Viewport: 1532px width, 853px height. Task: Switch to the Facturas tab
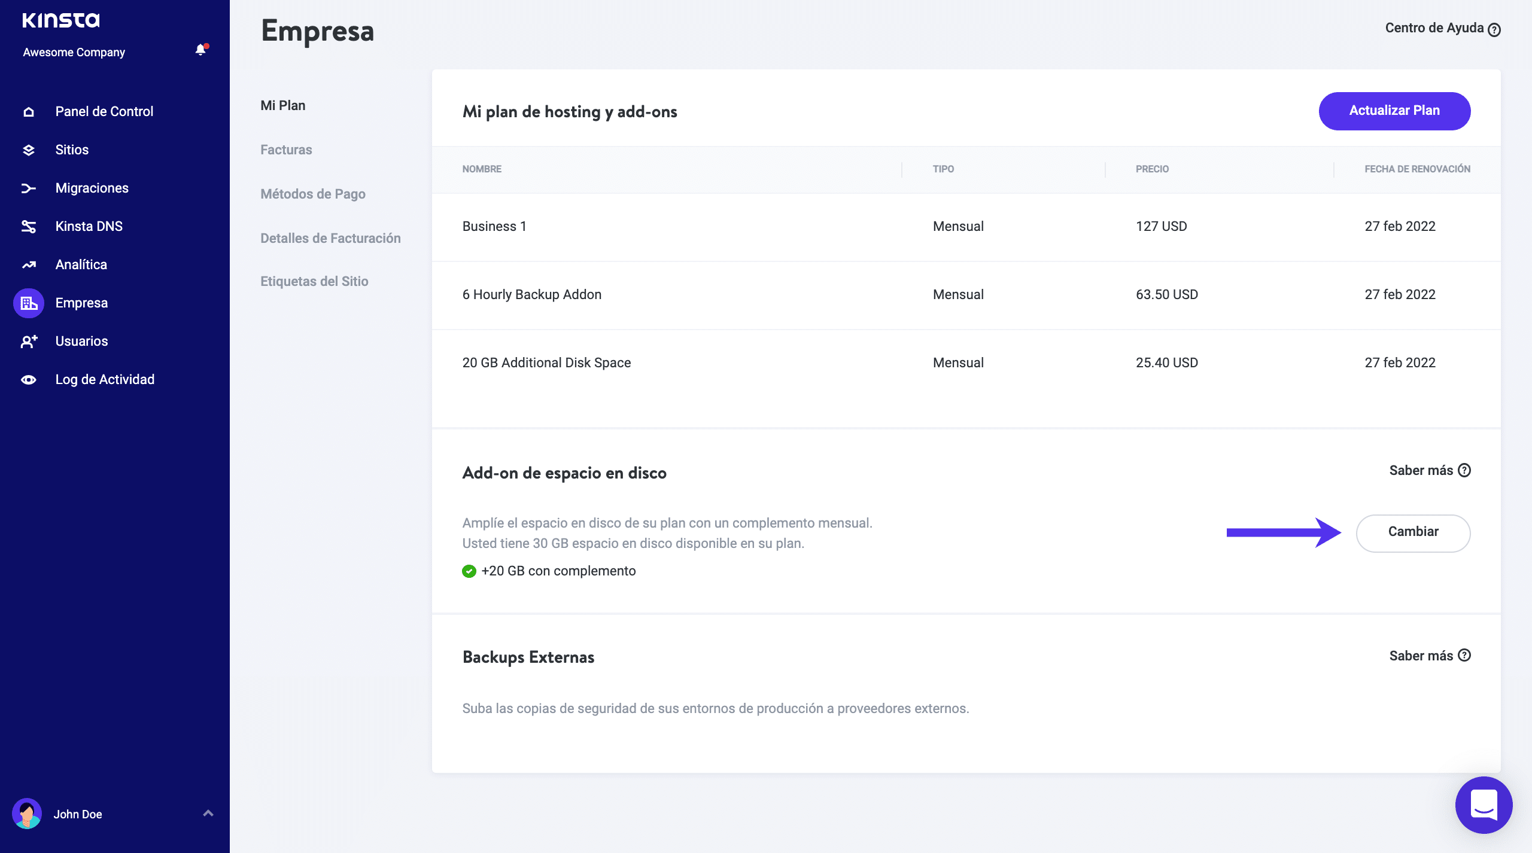tap(286, 150)
